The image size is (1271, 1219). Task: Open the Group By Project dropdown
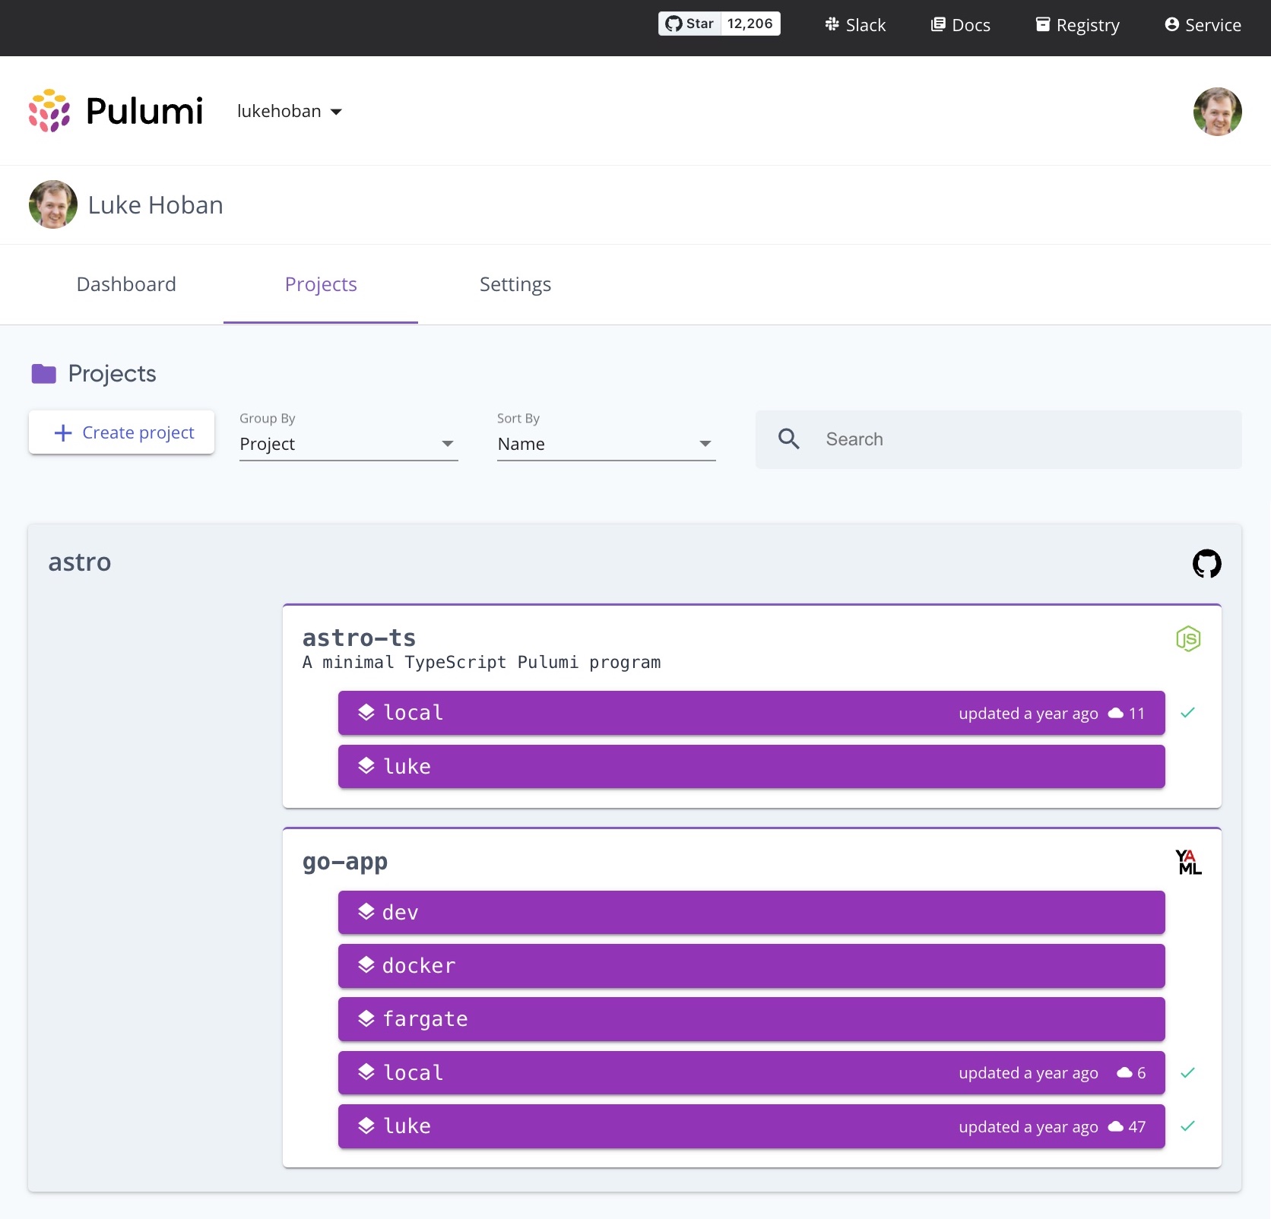pos(348,444)
